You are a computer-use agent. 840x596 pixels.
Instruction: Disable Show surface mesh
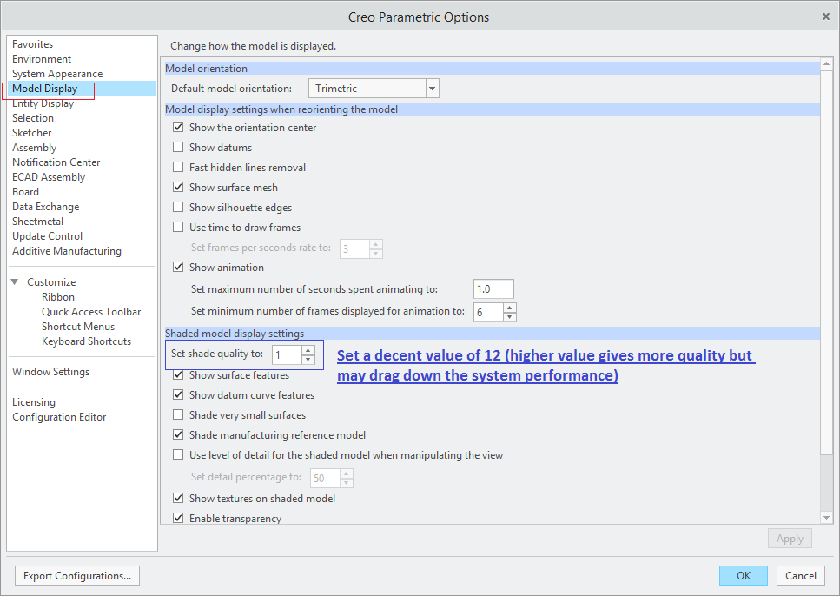178,187
